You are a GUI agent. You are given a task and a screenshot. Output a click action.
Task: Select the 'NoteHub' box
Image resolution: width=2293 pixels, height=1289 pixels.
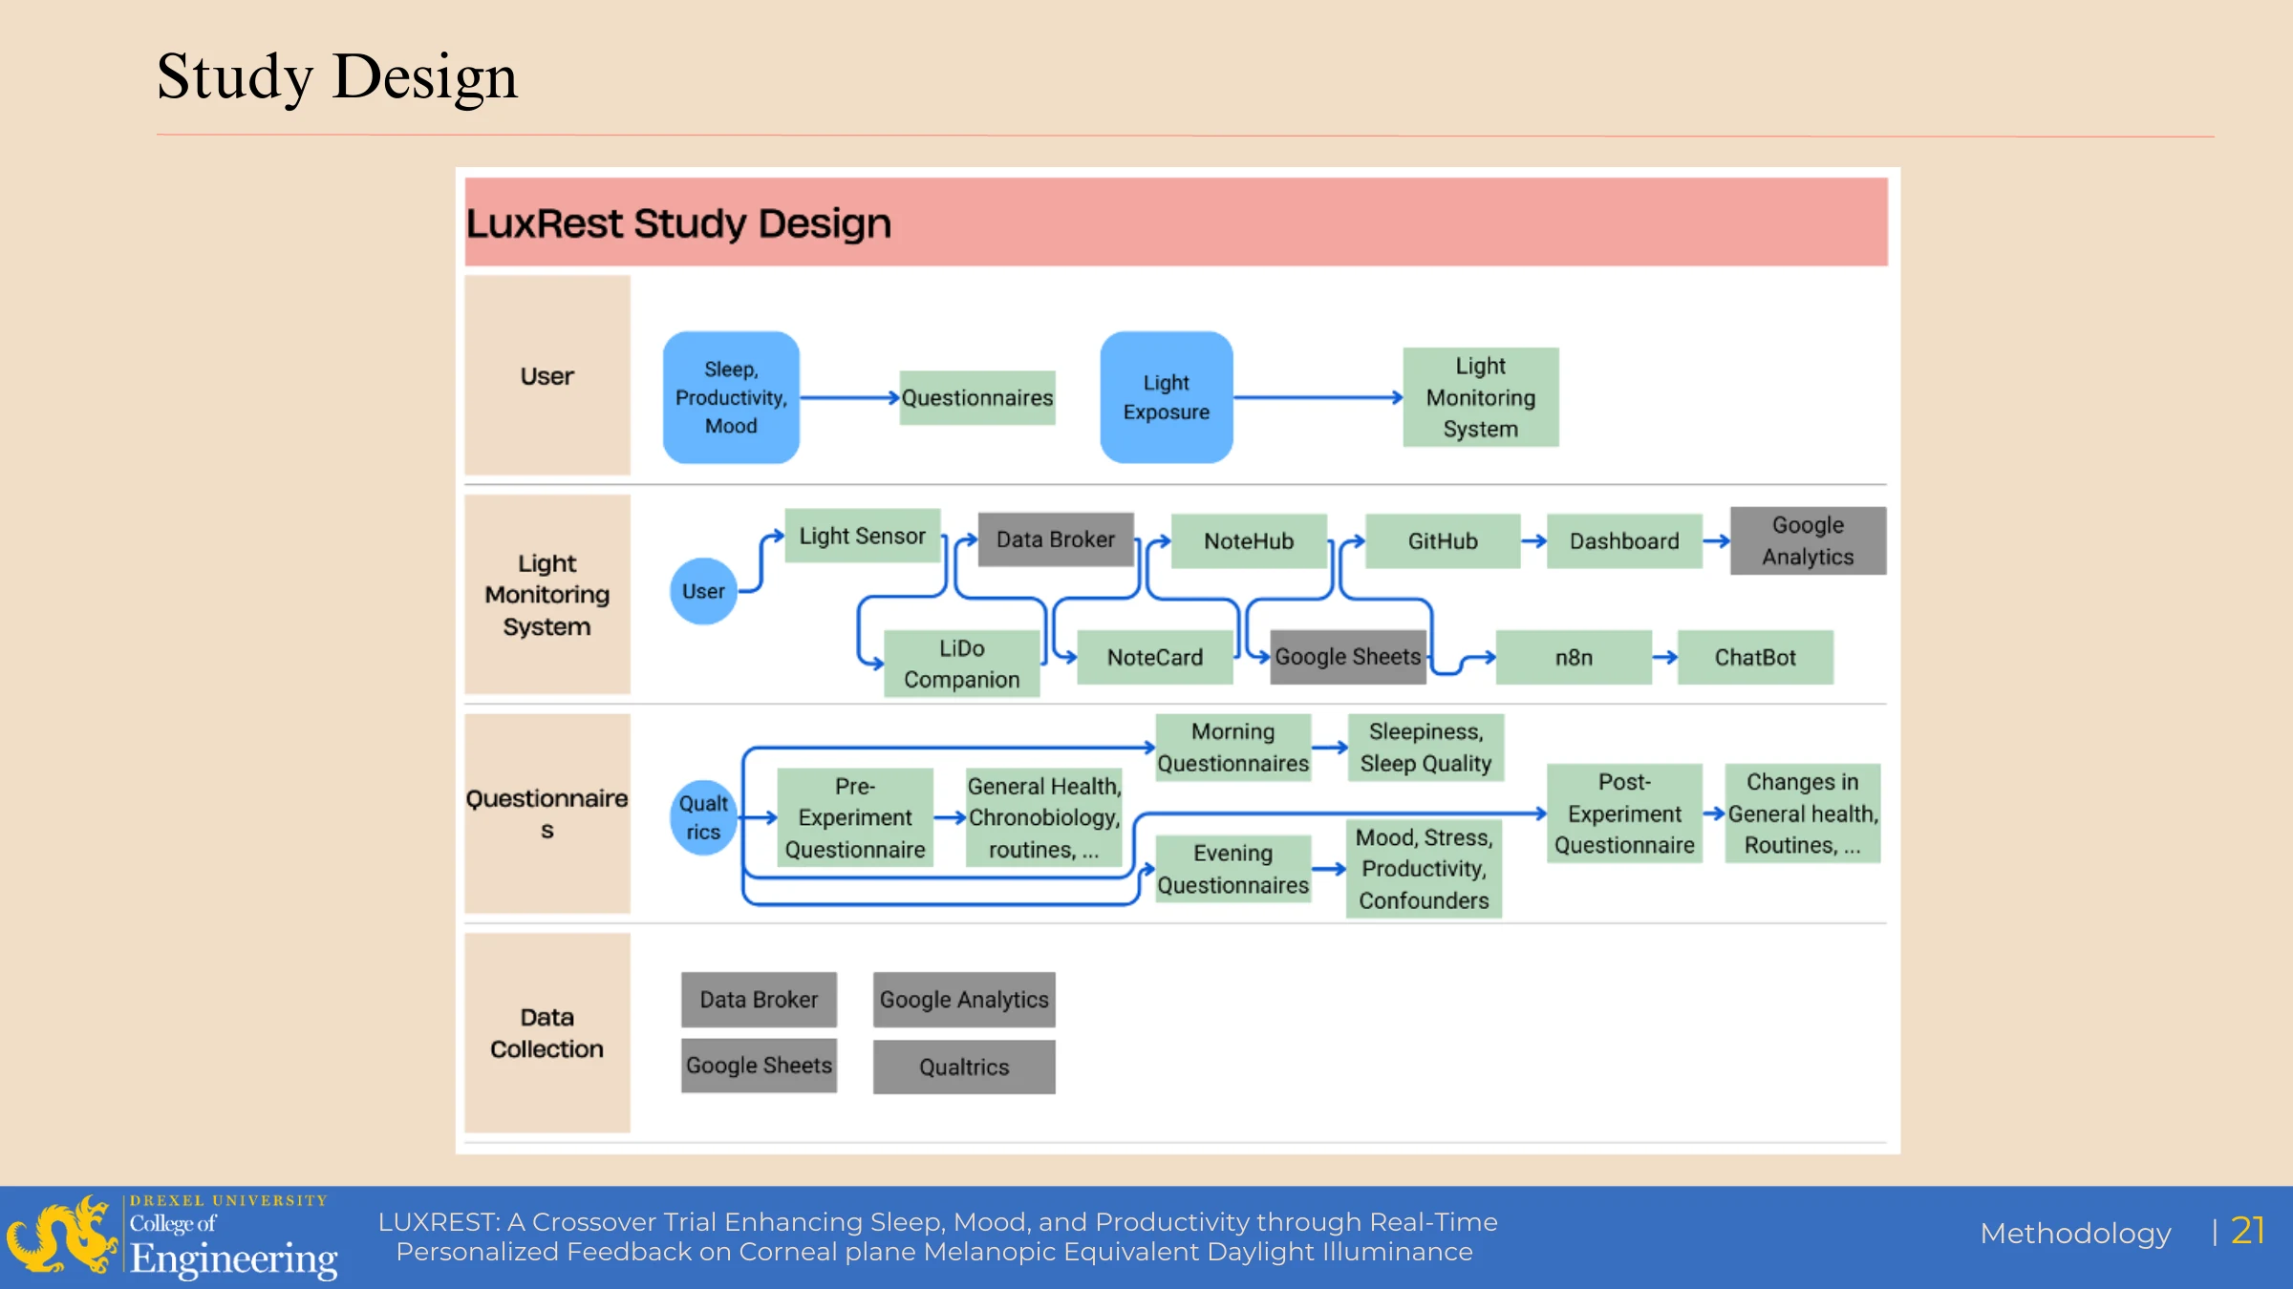tap(1249, 540)
